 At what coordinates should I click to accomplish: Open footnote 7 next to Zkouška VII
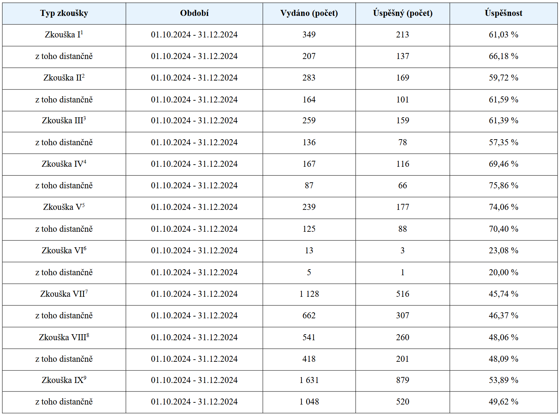pos(87,291)
